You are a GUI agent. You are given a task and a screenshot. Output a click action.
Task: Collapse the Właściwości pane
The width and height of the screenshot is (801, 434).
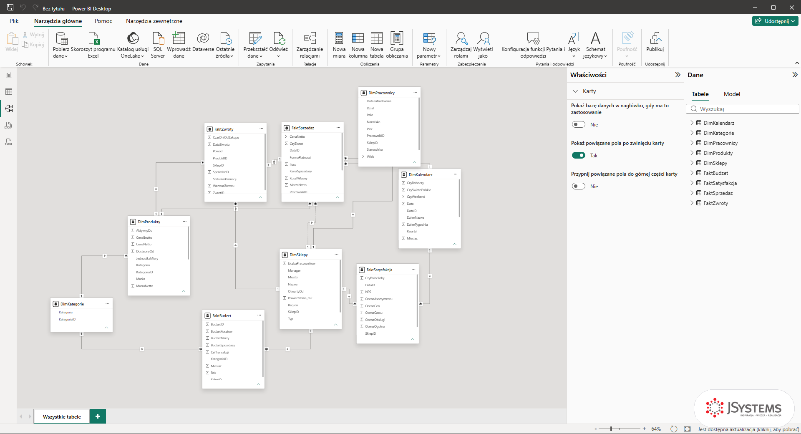pyautogui.click(x=678, y=75)
